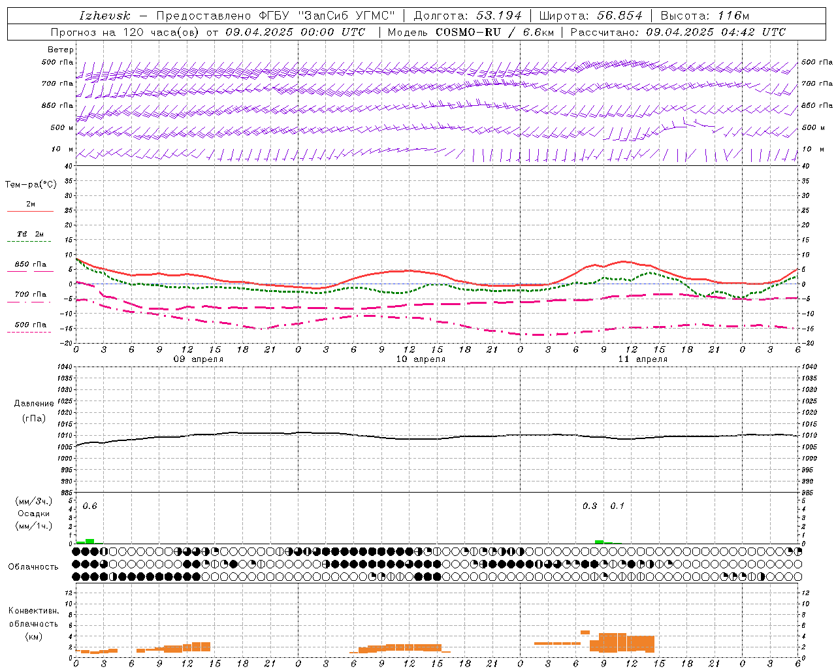Click the (гПа) unit label under Давление

tap(34, 419)
